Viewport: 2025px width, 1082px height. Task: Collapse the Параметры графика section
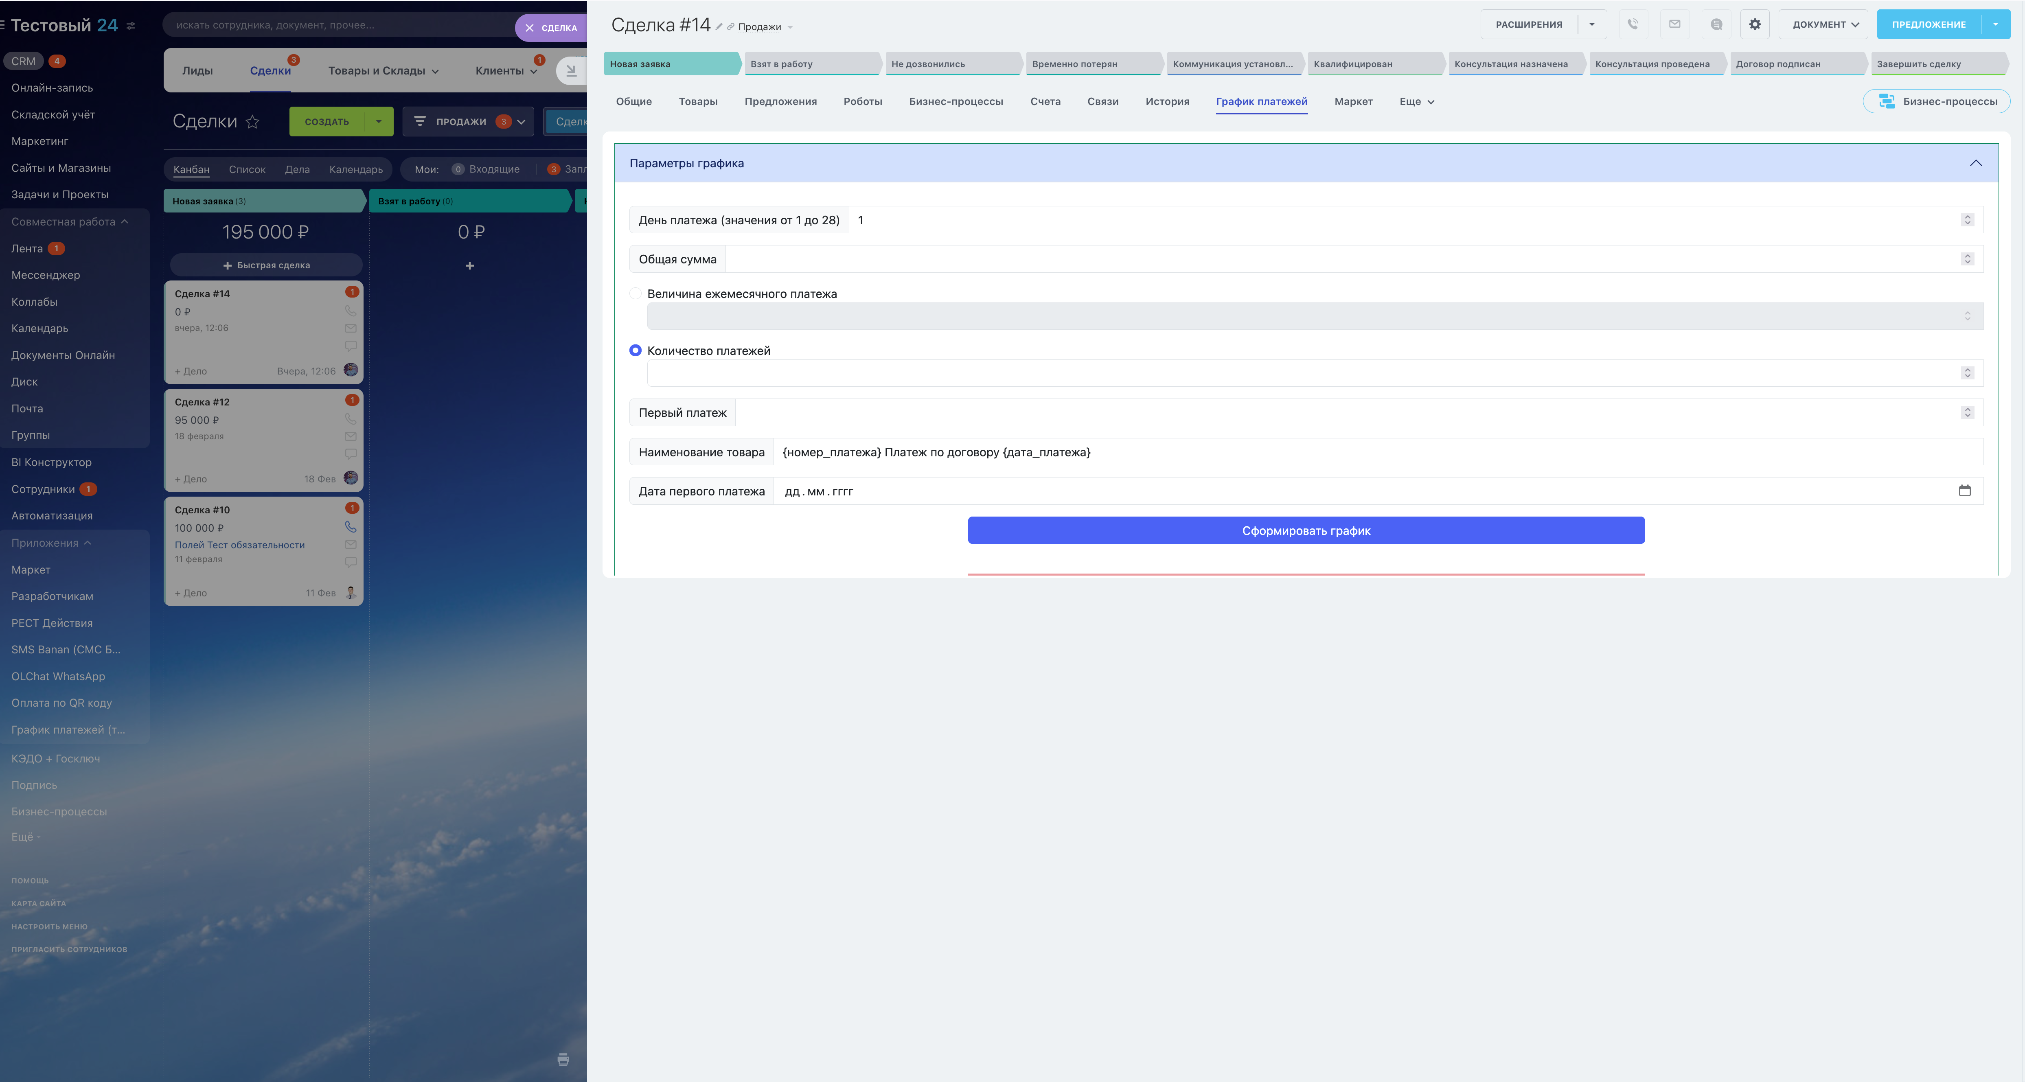pos(1975,163)
